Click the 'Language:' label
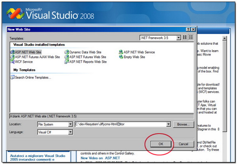Screen dimensions: 237x164 16,132
